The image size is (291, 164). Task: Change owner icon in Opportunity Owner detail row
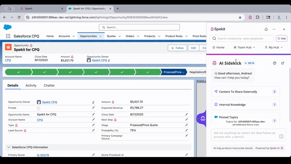coord(93,102)
